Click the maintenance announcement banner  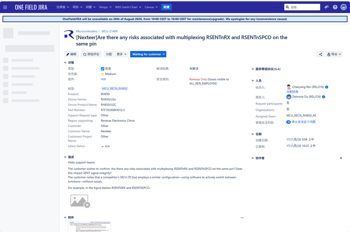click(175, 19)
